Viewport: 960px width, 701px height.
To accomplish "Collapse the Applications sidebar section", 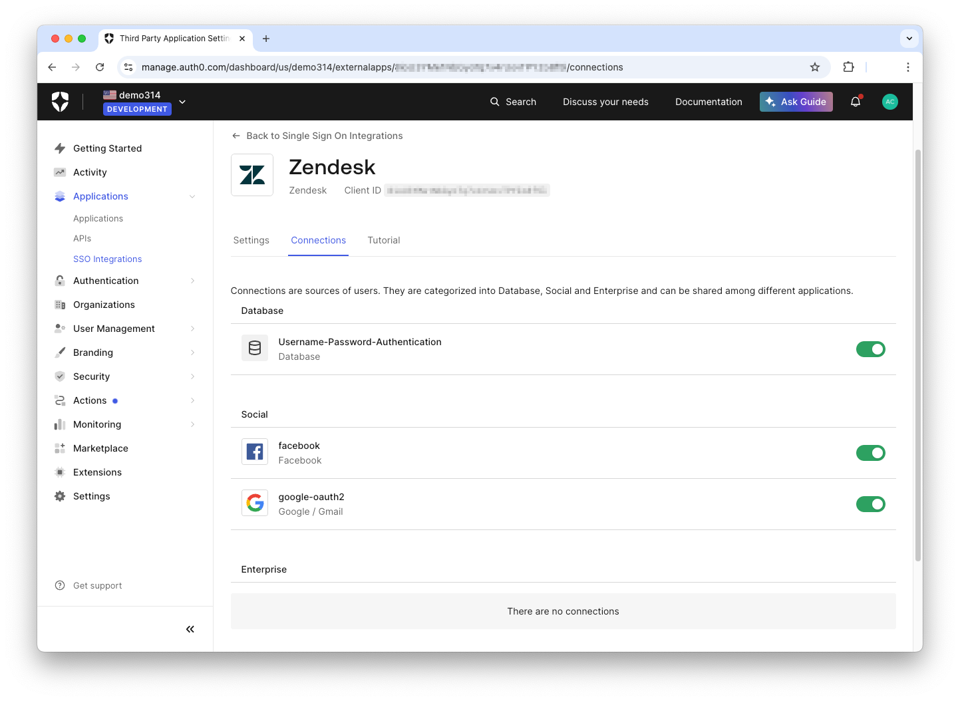I will click(192, 196).
